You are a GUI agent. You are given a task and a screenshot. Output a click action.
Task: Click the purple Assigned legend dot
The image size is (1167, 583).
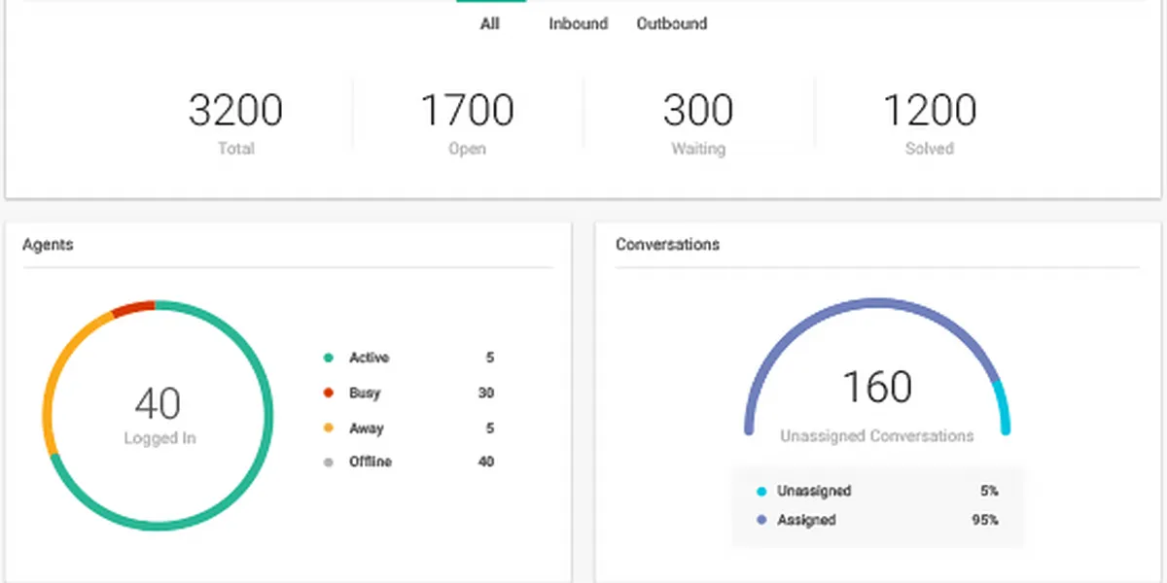click(761, 521)
